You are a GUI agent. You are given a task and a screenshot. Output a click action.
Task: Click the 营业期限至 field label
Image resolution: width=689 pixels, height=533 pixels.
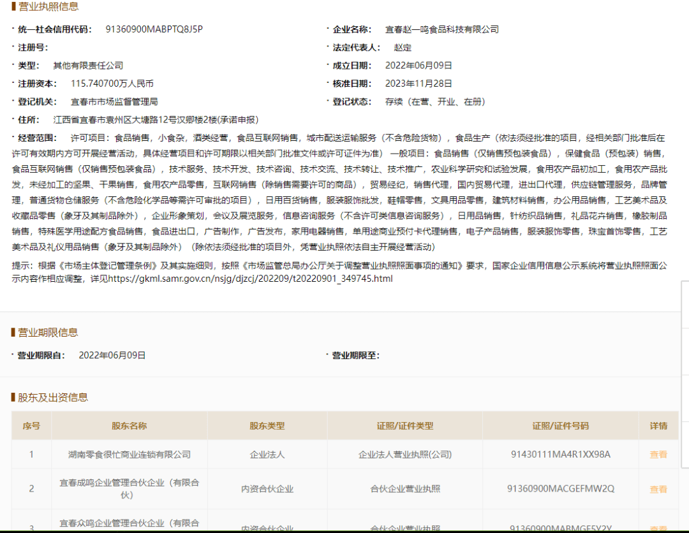[356, 355]
